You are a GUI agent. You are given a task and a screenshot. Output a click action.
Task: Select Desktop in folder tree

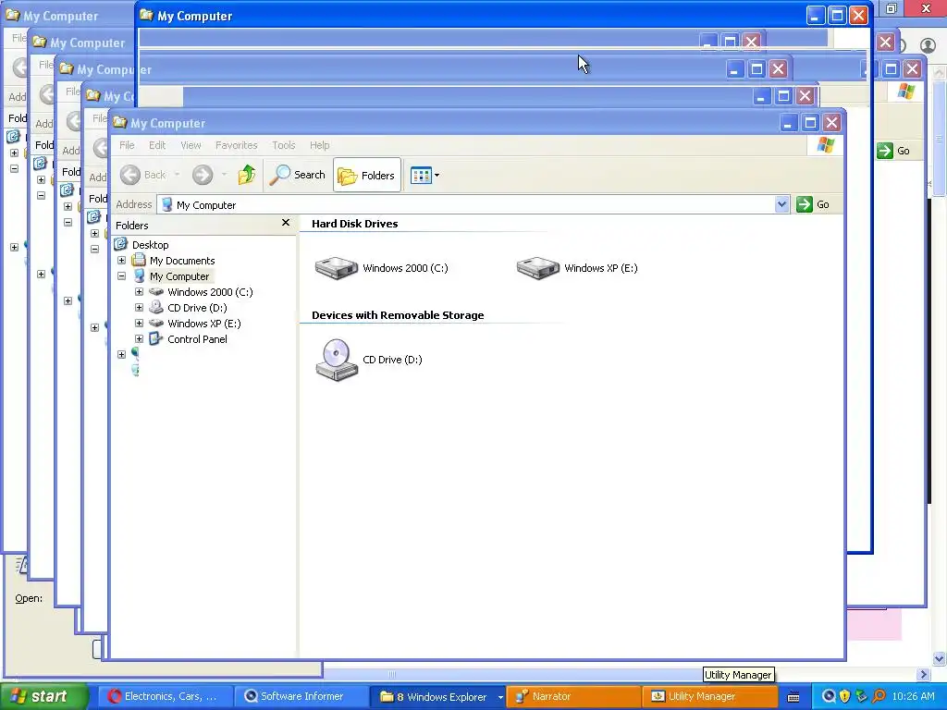click(151, 244)
